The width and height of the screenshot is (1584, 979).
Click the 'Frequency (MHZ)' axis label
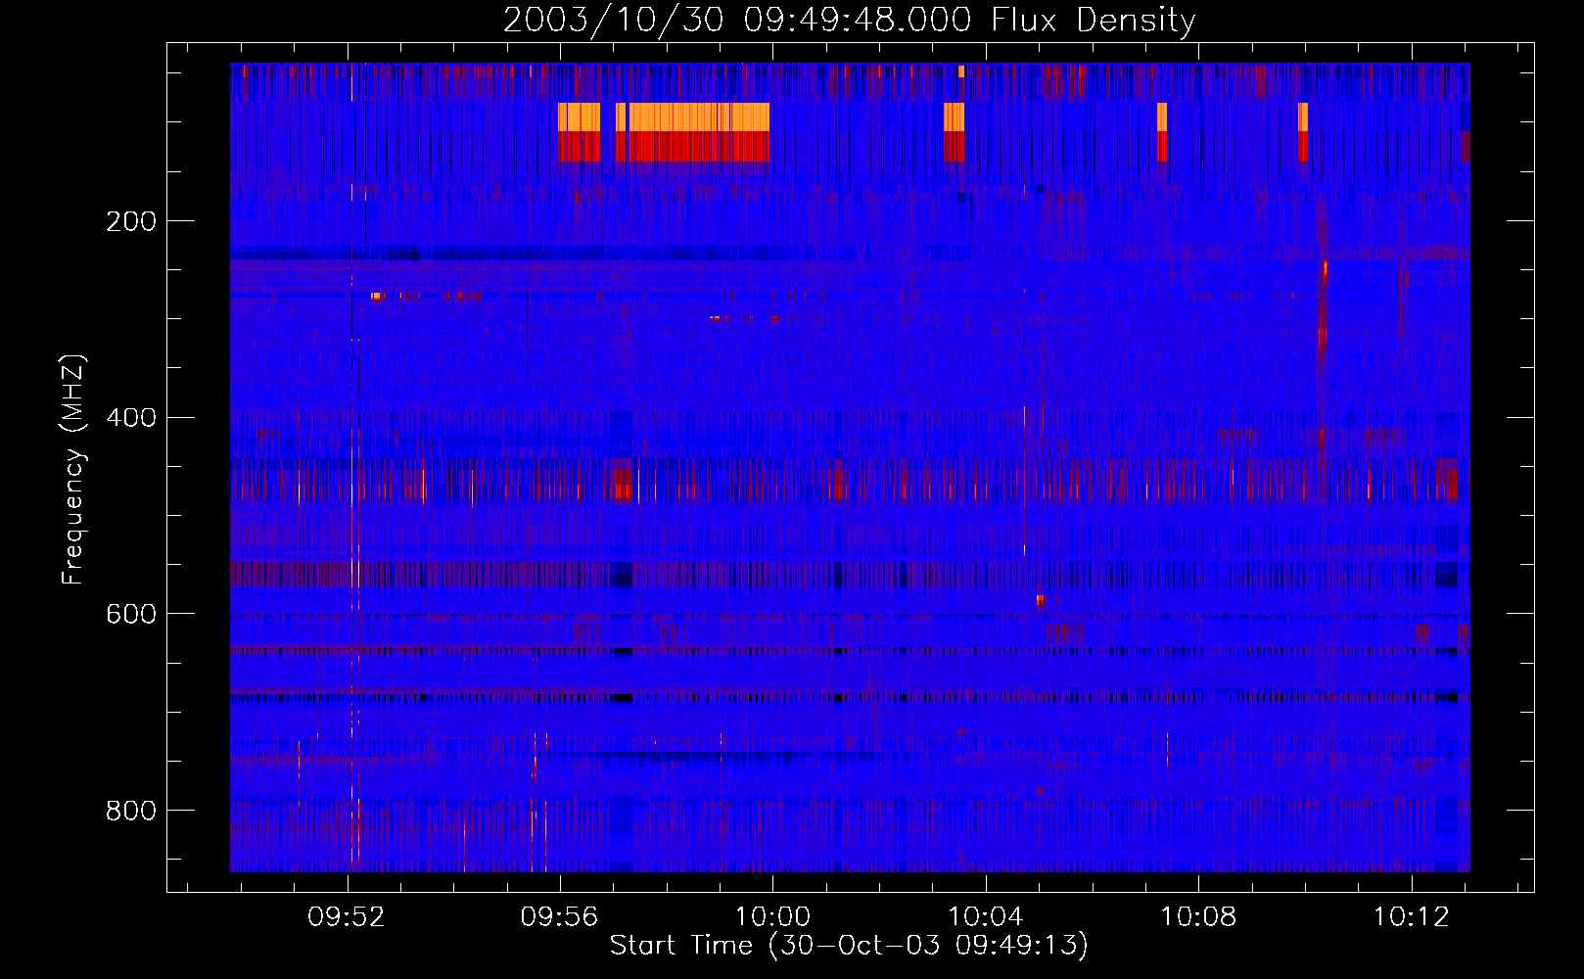point(72,469)
